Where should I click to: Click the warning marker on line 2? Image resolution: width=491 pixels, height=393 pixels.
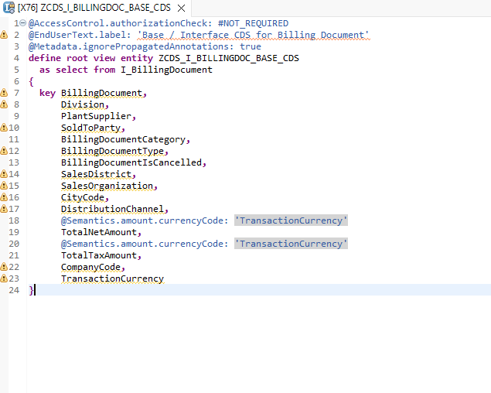tap(4, 35)
